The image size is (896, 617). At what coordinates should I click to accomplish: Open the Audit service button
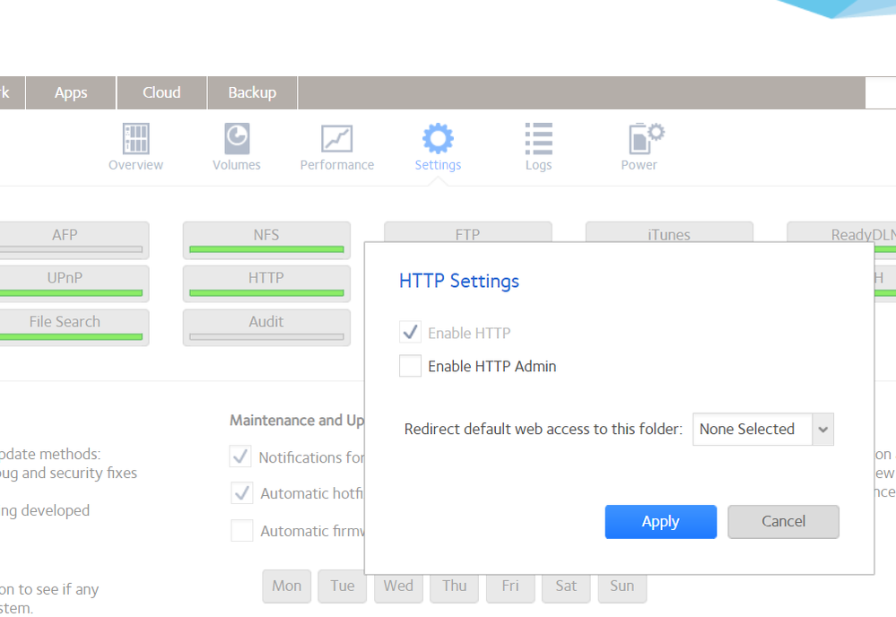(x=266, y=327)
